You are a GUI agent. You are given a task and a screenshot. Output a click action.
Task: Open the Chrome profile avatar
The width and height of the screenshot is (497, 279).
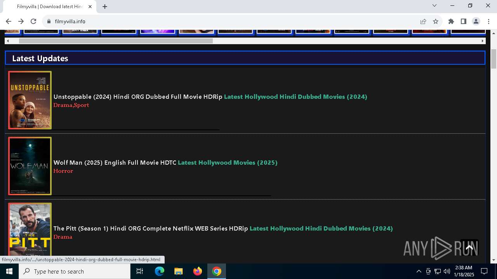(x=476, y=21)
